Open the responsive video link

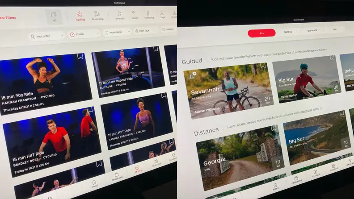pyautogui.click(x=309, y=110)
